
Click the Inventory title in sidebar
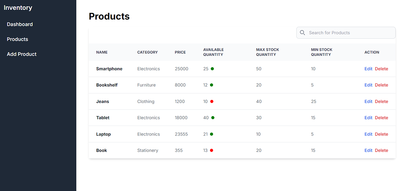tap(18, 8)
